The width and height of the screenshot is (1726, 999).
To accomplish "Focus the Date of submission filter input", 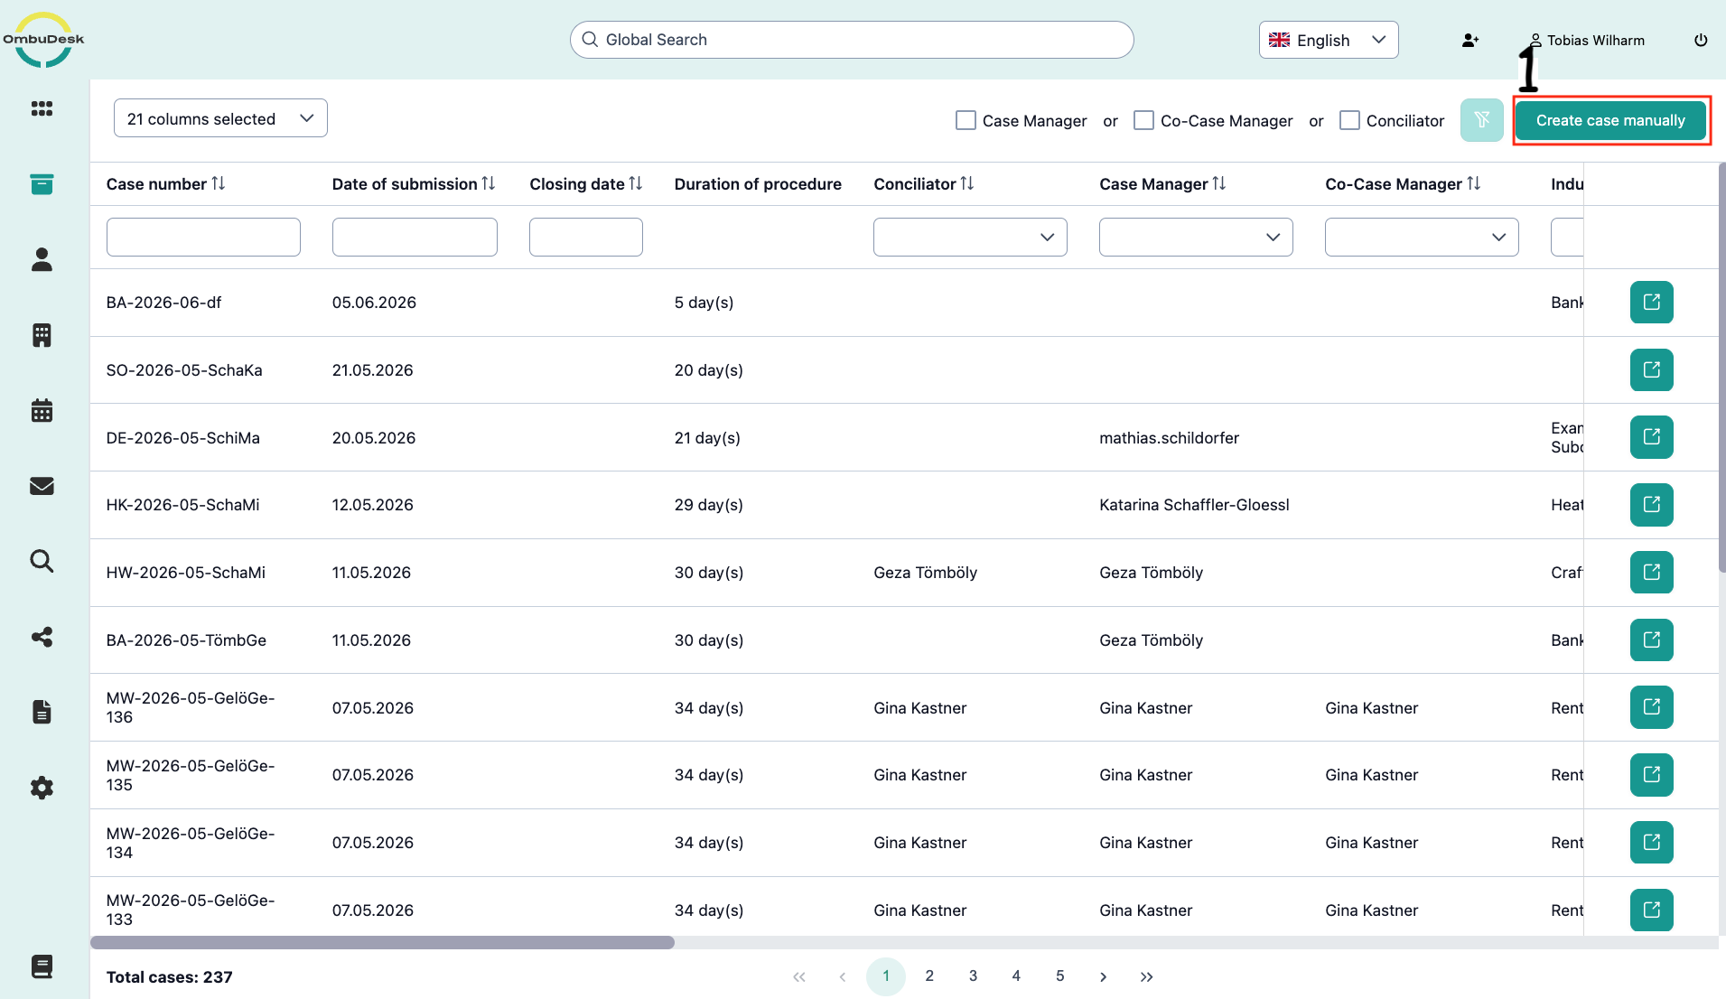I will click(x=415, y=237).
